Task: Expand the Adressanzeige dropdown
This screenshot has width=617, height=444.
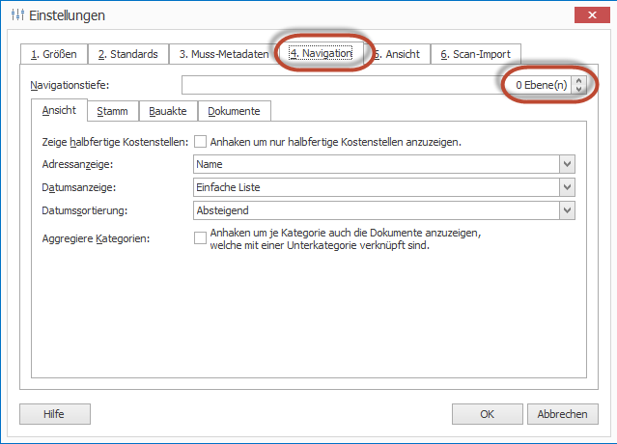Action: pos(568,165)
